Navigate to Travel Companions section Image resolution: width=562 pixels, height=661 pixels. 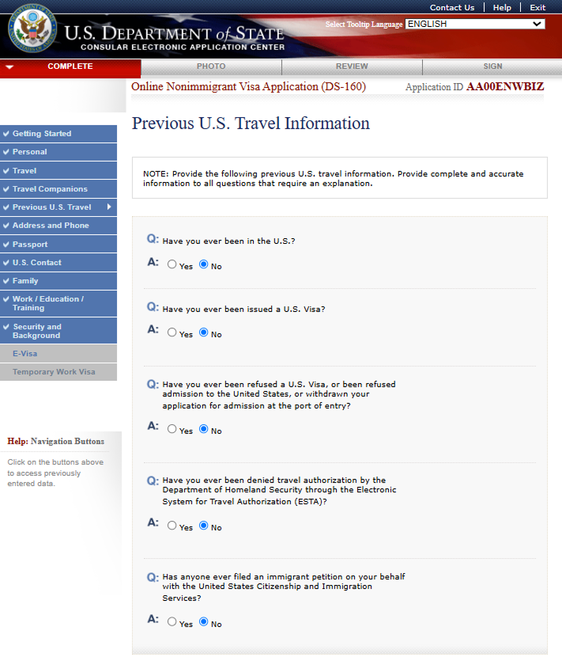pos(58,189)
